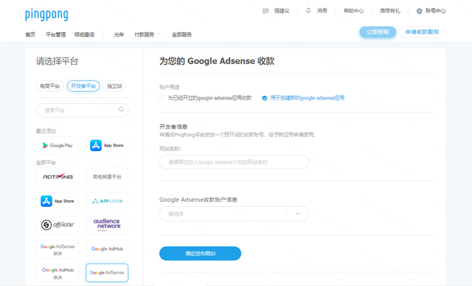Viewport: 472px width, 286px height.
Task: Open the 账号中心 link text
Action: point(436,11)
